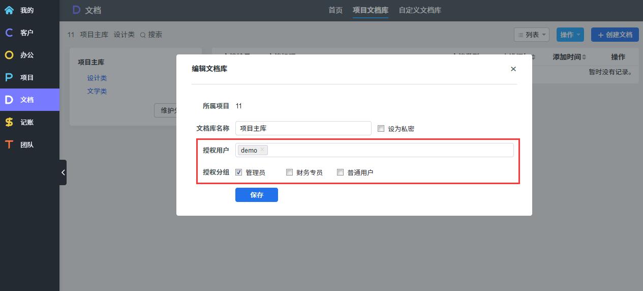Viewport: 643px width, 291px height.
Task: Open the 项目 project icon
Action: 9,77
